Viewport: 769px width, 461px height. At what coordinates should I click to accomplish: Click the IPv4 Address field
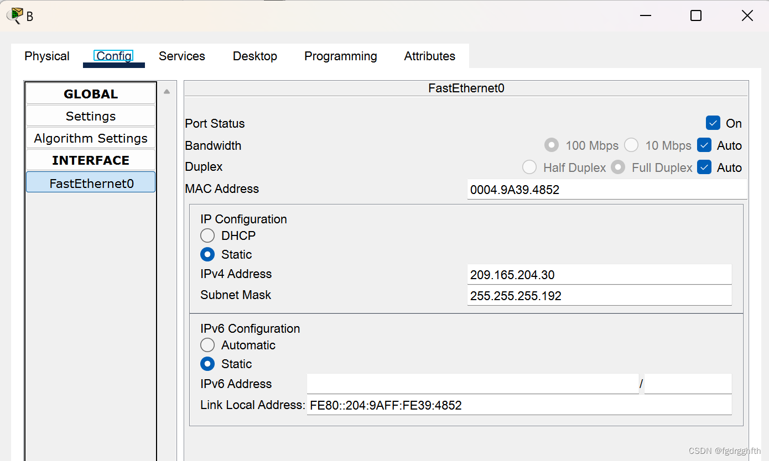tap(599, 275)
